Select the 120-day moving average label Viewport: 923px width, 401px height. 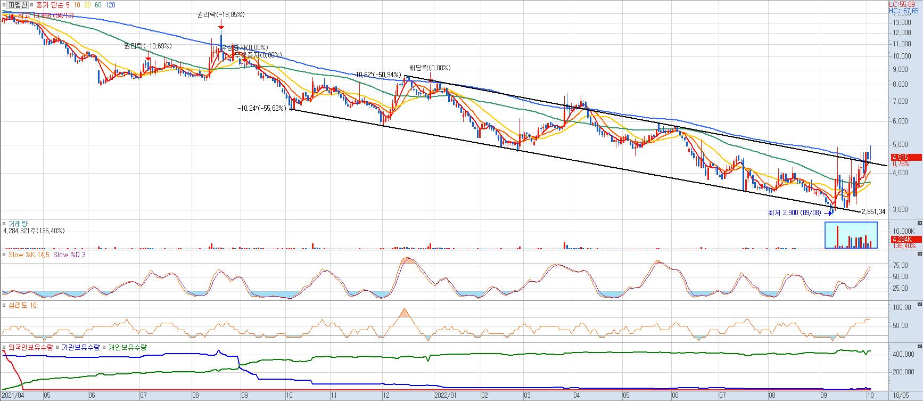(x=110, y=5)
